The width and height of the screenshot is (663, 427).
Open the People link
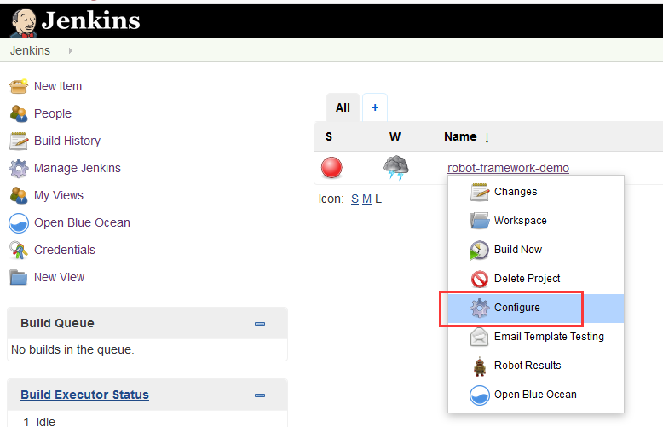(53, 113)
